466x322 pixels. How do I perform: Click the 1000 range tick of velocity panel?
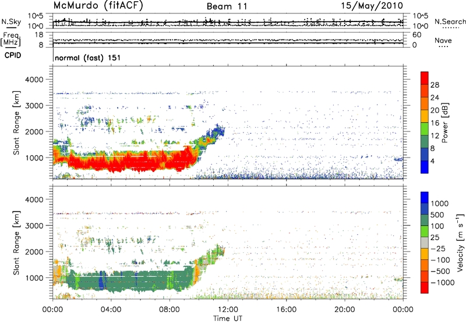[34, 278]
